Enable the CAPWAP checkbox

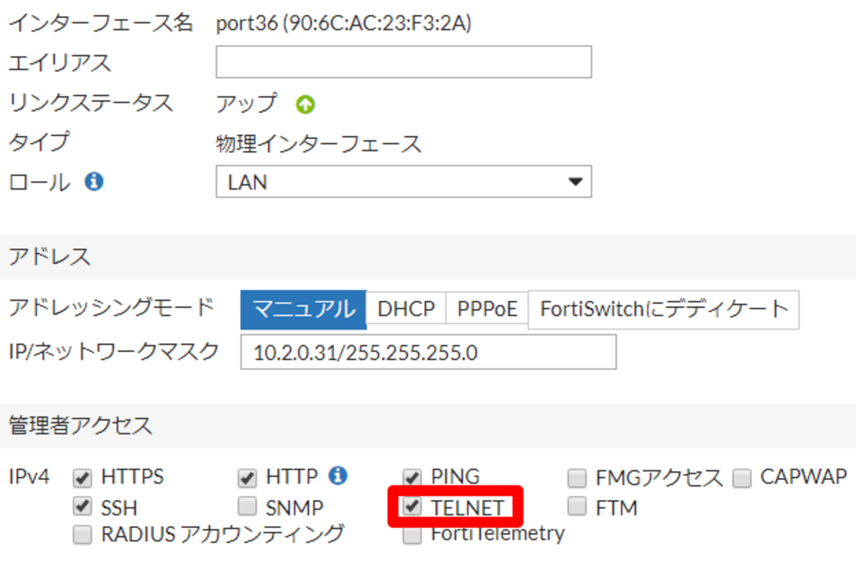741,477
